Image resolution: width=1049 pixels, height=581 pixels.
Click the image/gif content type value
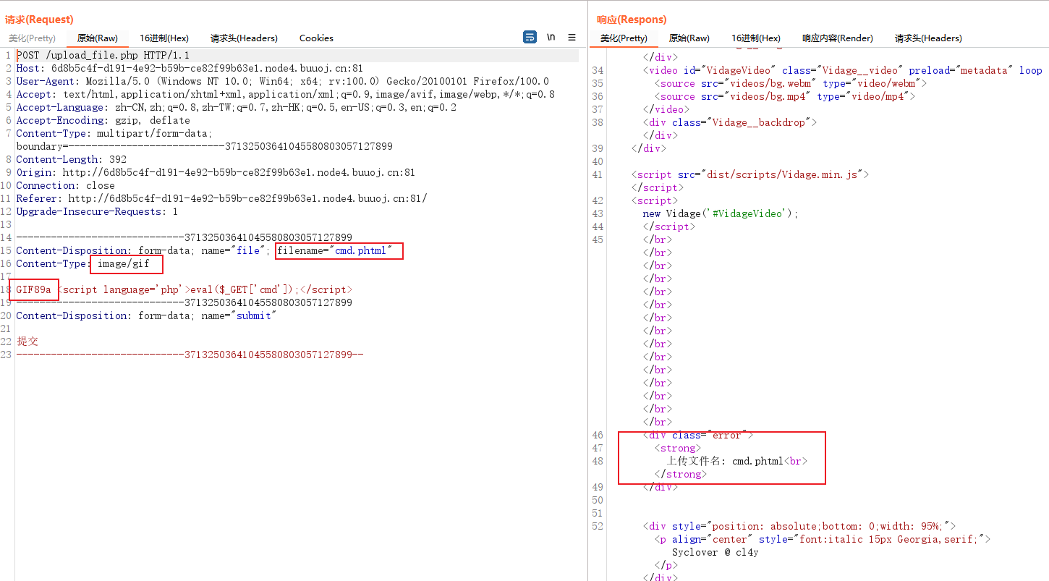tap(124, 264)
